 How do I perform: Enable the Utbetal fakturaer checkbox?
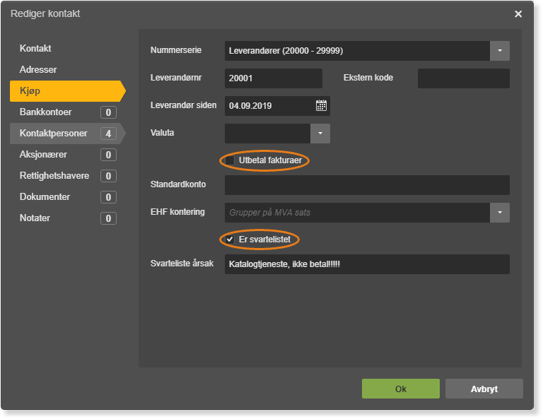click(230, 160)
